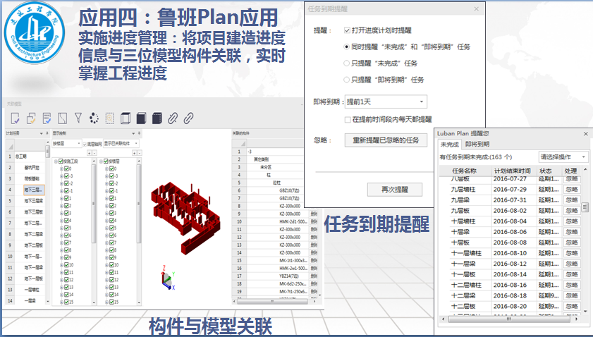Toggle the 底层轴网 checkbox
This screenshot has width=593, height=337.
(x=85, y=144)
